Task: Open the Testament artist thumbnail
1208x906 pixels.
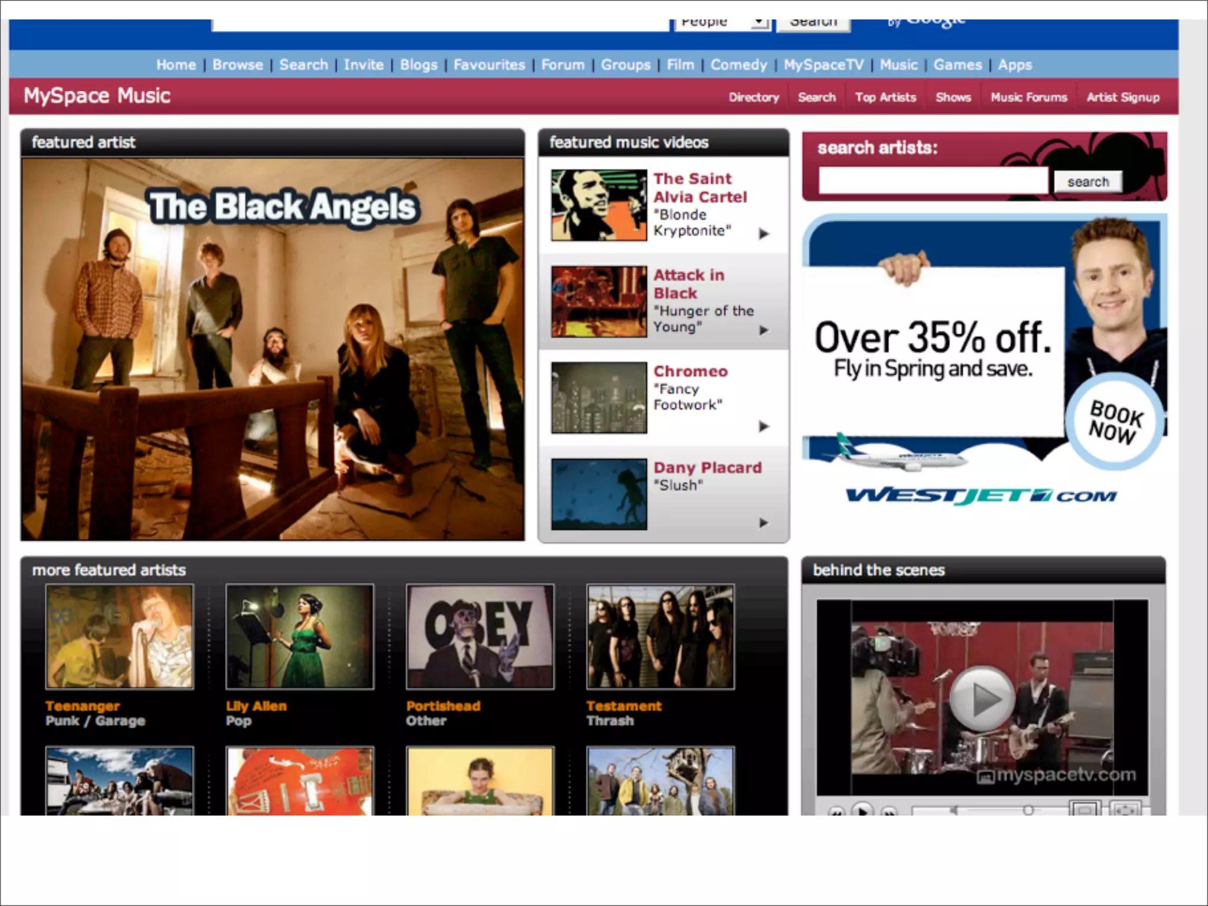Action: (x=661, y=637)
